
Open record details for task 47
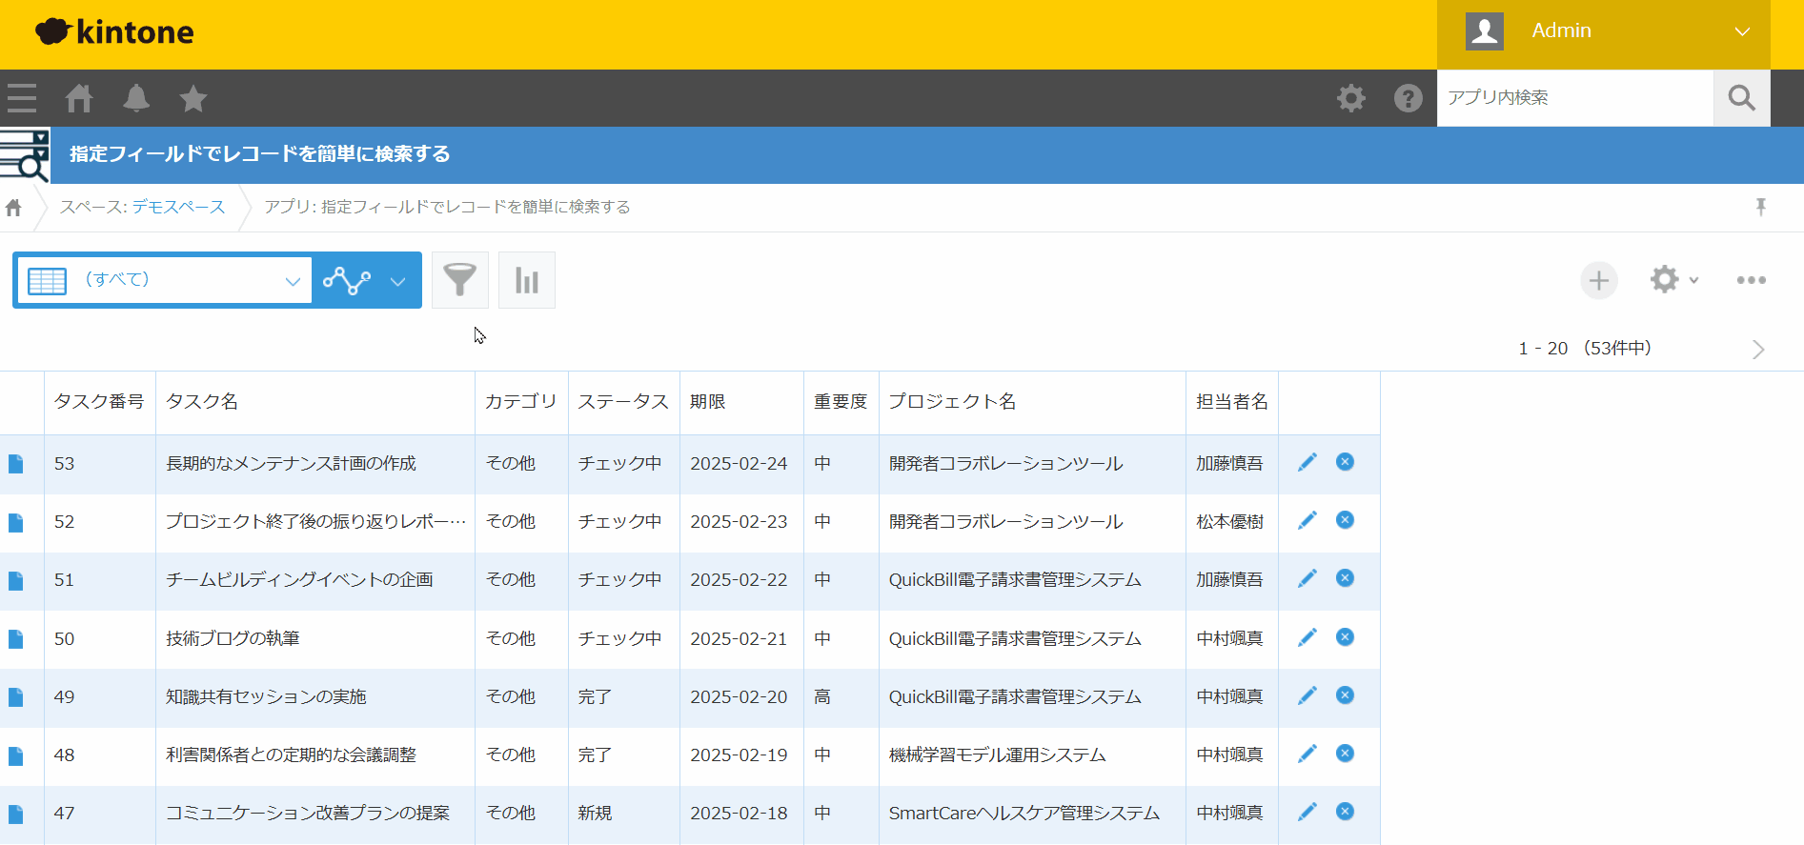tap(16, 815)
